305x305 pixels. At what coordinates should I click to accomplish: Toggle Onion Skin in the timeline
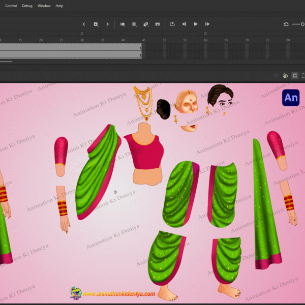pos(123,24)
